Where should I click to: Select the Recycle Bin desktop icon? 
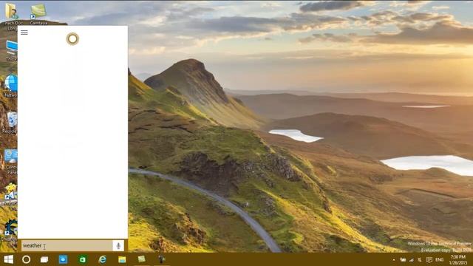click(x=10, y=123)
